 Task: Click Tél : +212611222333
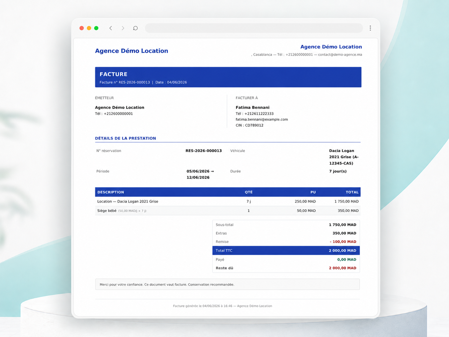point(255,114)
